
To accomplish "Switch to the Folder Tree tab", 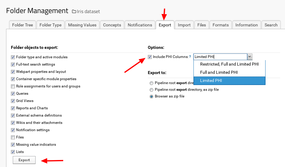I will coord(23,25).
